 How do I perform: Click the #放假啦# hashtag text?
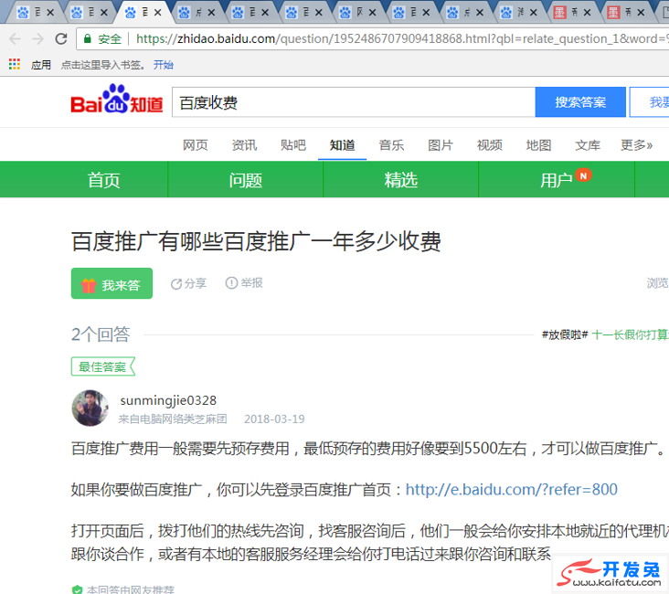565,335
